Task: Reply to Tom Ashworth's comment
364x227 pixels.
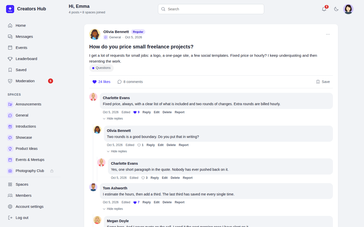Action: tap(147, 202)
